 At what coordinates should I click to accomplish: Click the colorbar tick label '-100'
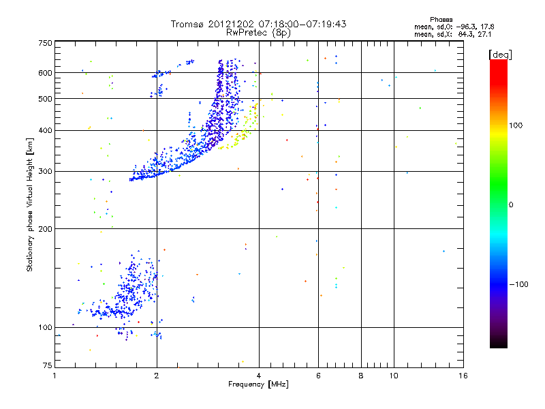518,284
